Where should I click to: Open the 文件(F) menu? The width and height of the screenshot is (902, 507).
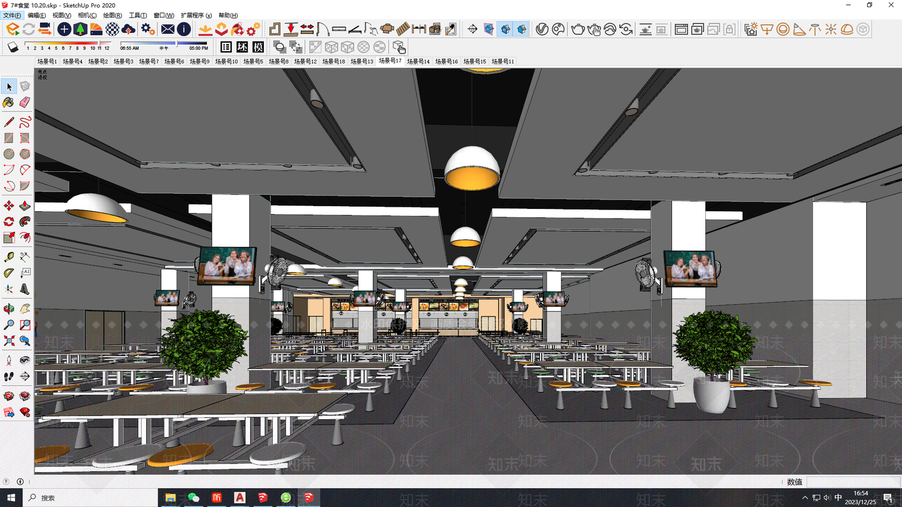12,15
